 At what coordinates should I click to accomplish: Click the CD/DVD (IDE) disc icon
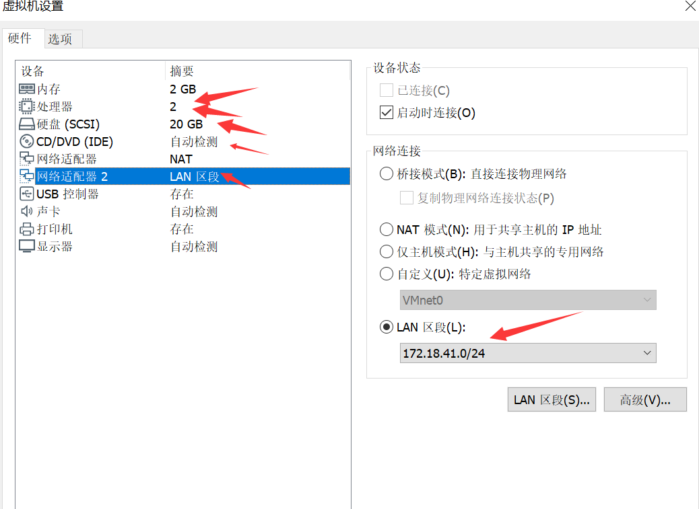pyautogui.click(x=27, y=141)
